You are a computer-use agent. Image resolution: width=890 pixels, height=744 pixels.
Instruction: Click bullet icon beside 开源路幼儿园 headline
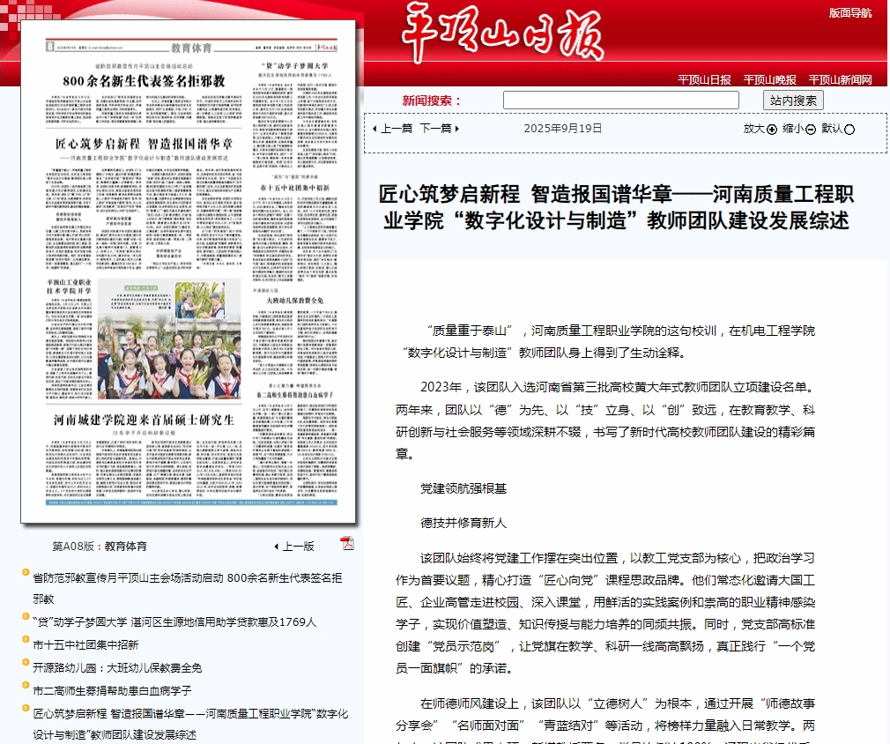click(x=26, y=667)
